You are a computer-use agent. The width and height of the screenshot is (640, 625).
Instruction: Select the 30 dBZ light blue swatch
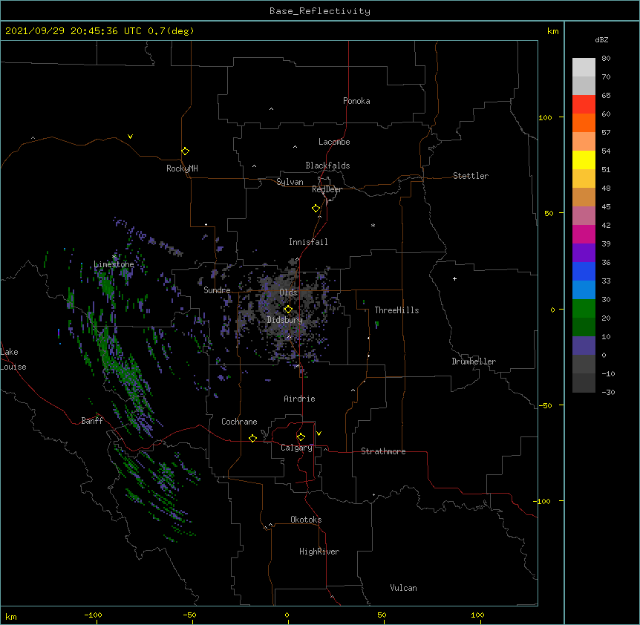(584, 290)
